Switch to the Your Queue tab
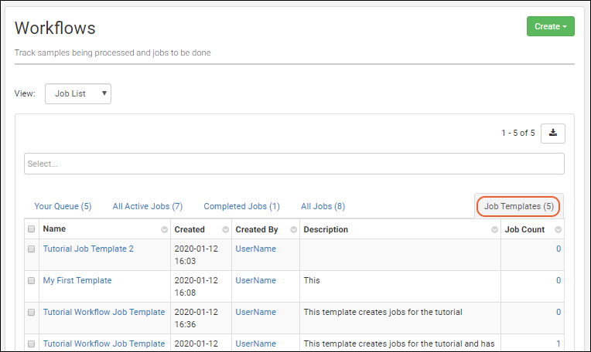The image size is (591, 352). pos(63,206)
